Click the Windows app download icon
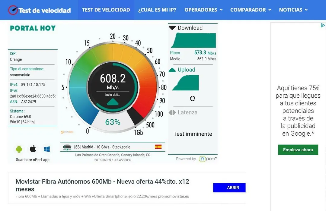Screen dimensions: 326x211 point(47,149)
